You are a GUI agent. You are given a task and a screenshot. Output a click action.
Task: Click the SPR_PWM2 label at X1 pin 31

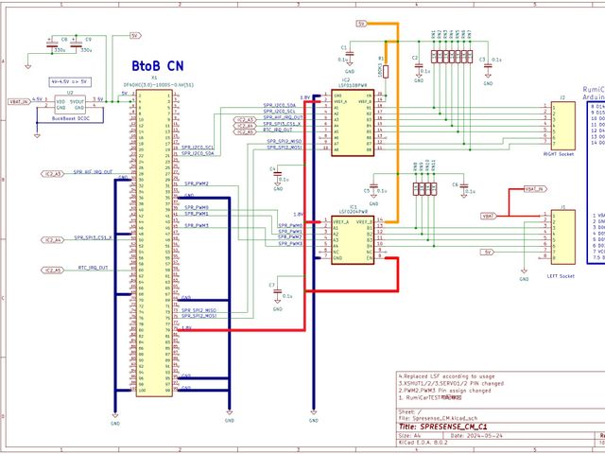(197, 183)
